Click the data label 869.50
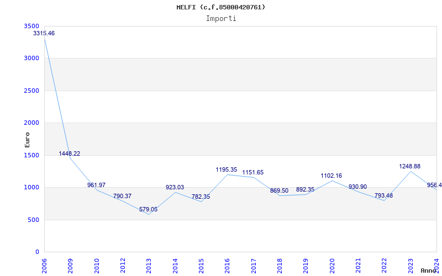The width and height of the screenshot is (442, 276). [x=280, y=191]
